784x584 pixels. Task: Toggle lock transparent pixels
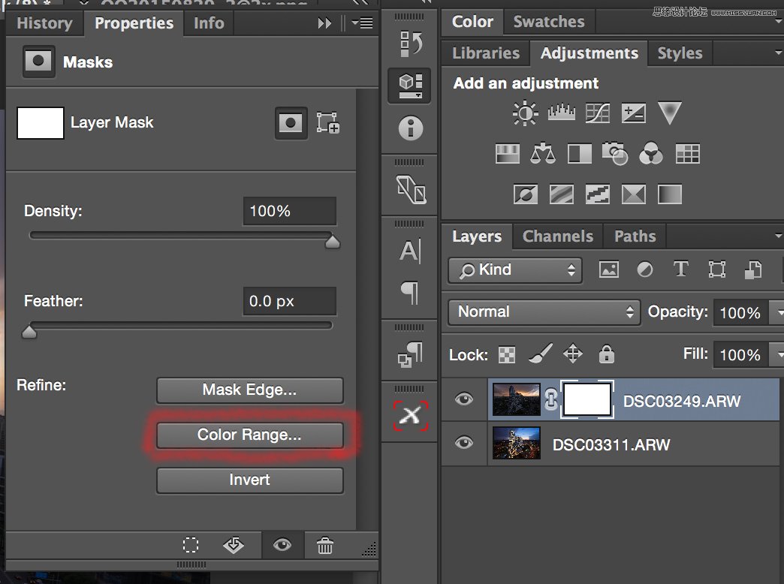506,355
